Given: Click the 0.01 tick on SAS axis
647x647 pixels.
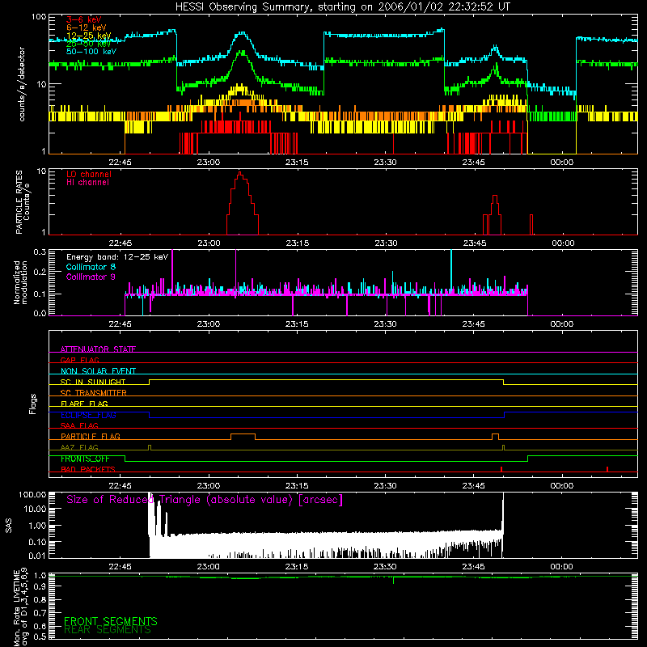Looking at the screenshot, I should pos(37,556).
